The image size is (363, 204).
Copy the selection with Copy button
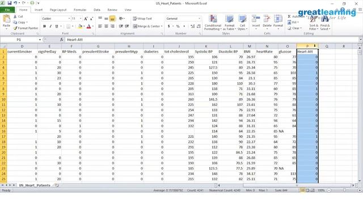(20, 22)
